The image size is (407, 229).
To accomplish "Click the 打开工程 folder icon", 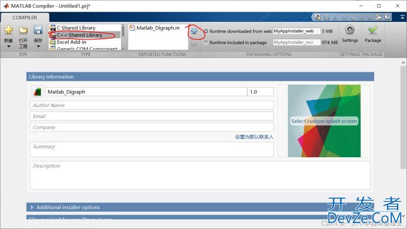I will point(23,30).
